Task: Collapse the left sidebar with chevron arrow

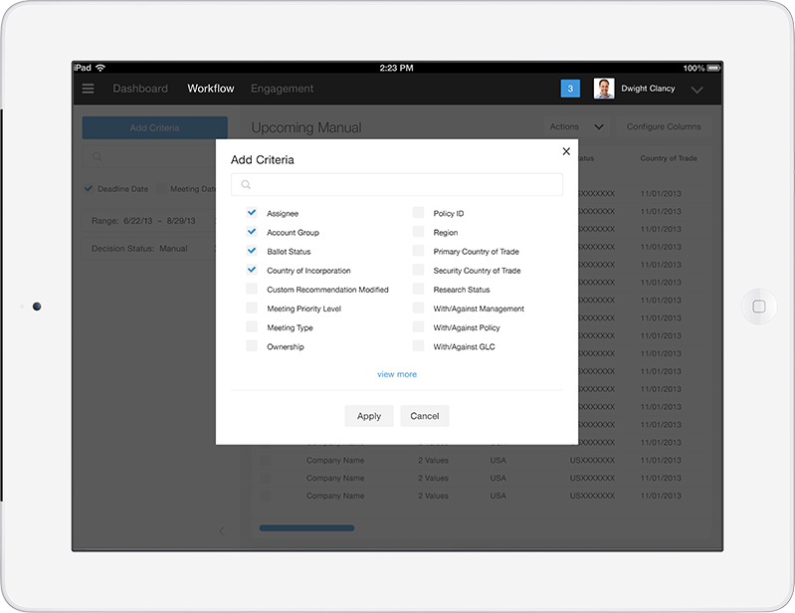Action: click(221, 531)
